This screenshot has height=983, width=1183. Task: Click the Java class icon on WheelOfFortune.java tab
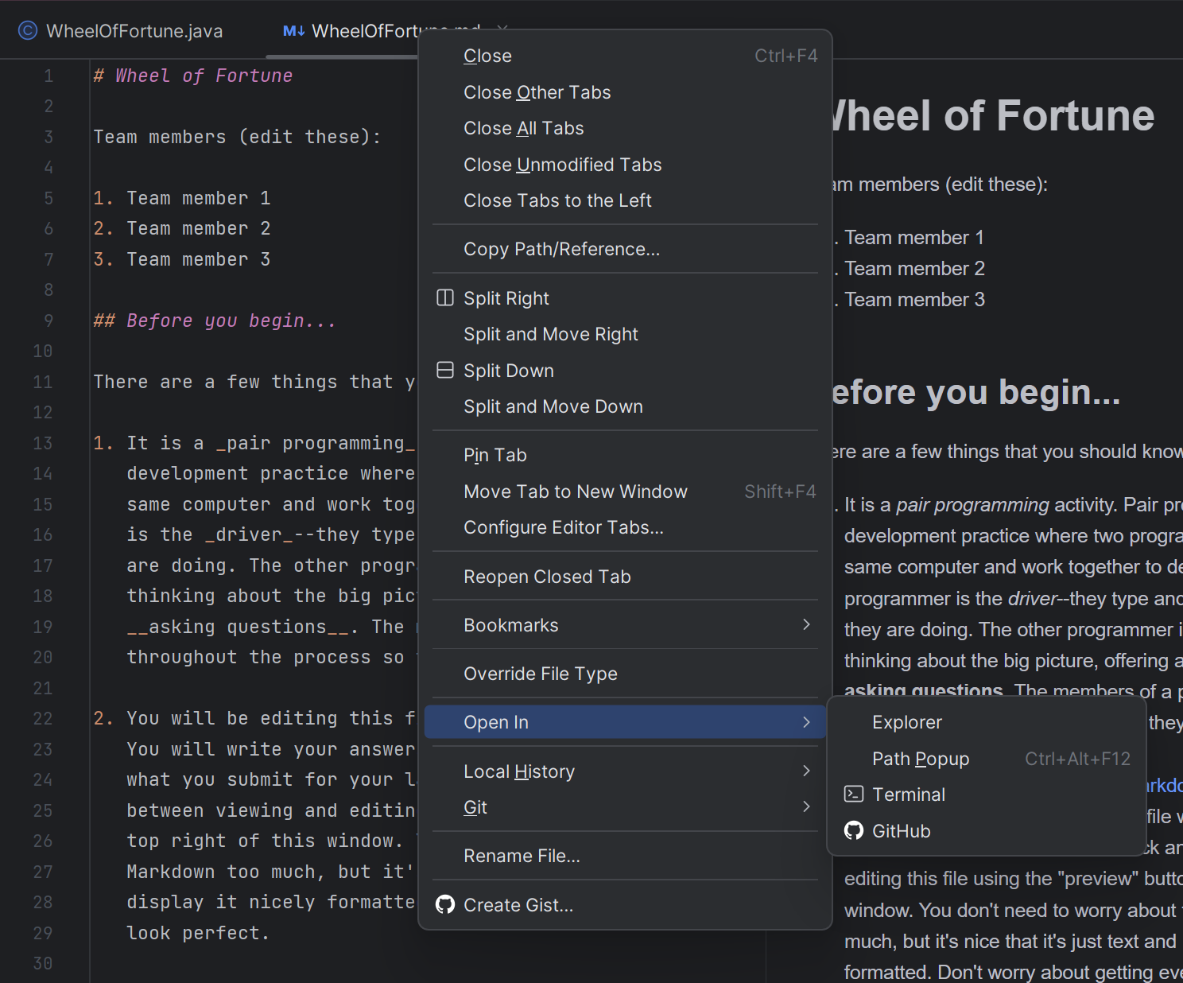coord(28,31)
